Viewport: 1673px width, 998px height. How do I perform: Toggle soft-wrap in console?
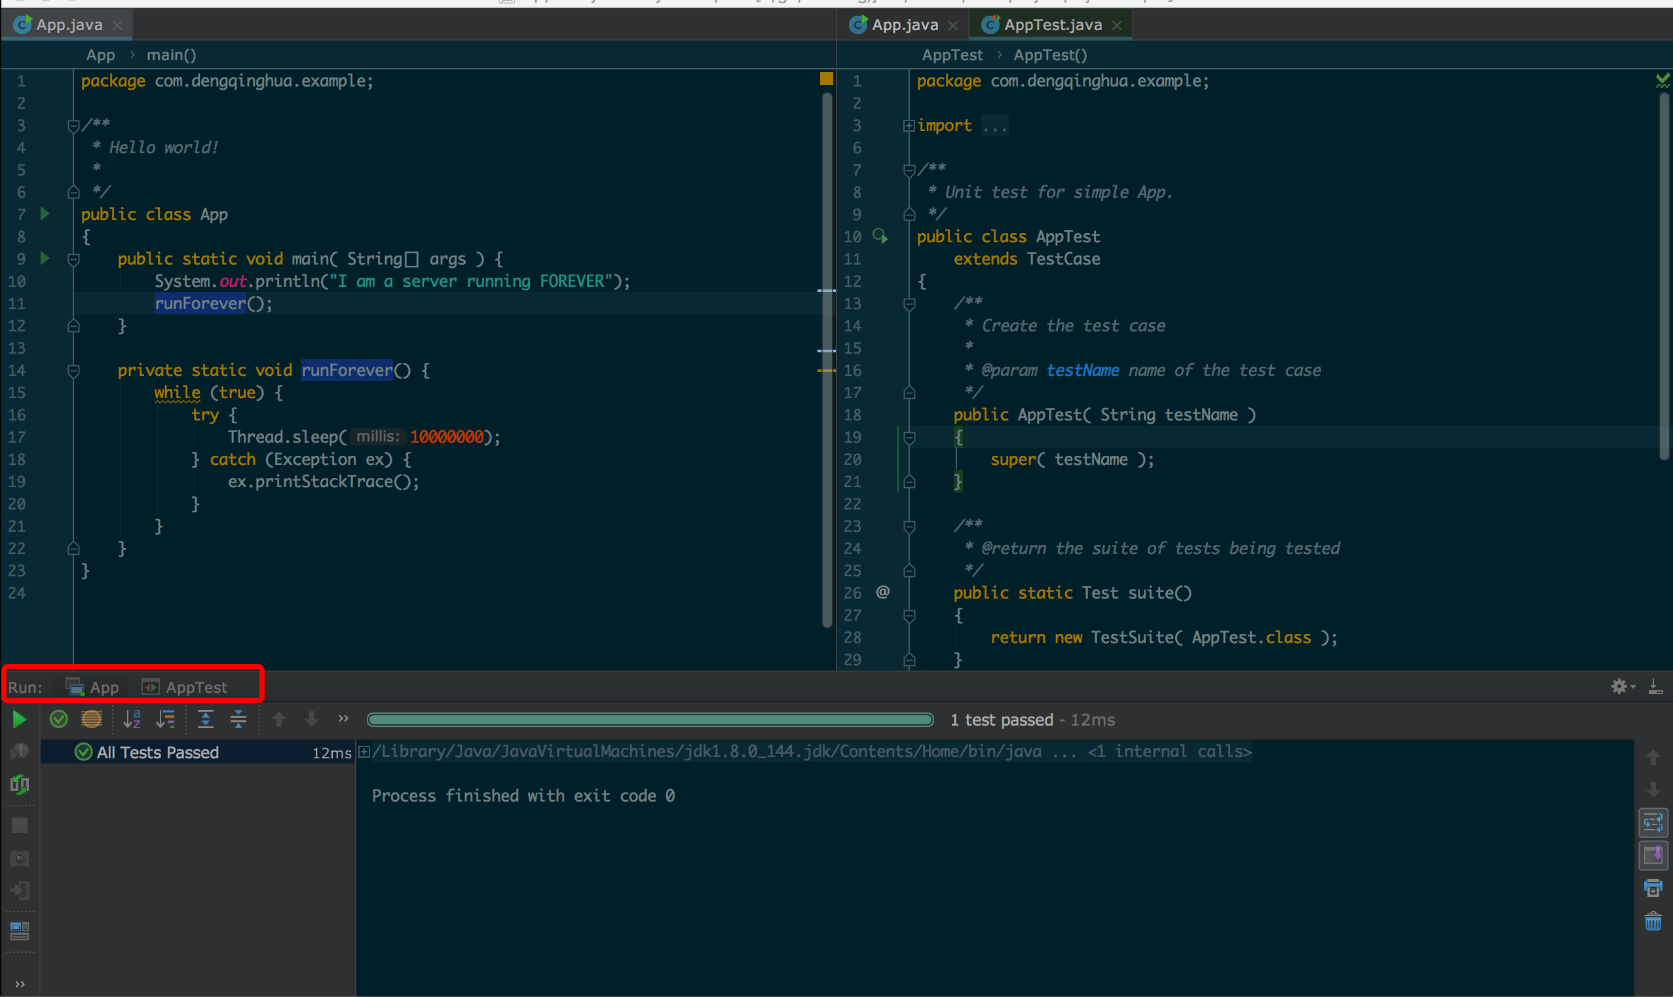pyautogui.click(x=1652, y=822)
